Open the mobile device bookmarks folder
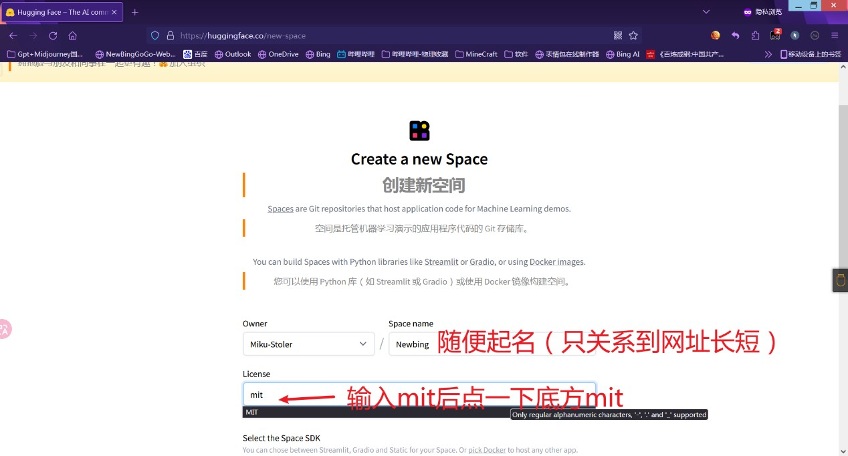This screenshot has width=848, height=456. click(x=811, y=54)
